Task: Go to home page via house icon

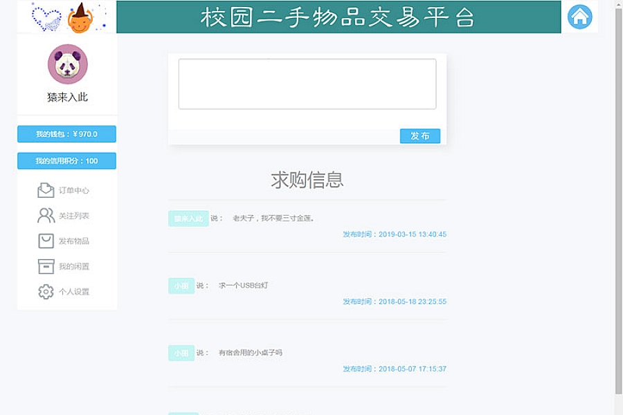Action: point(579,17)
